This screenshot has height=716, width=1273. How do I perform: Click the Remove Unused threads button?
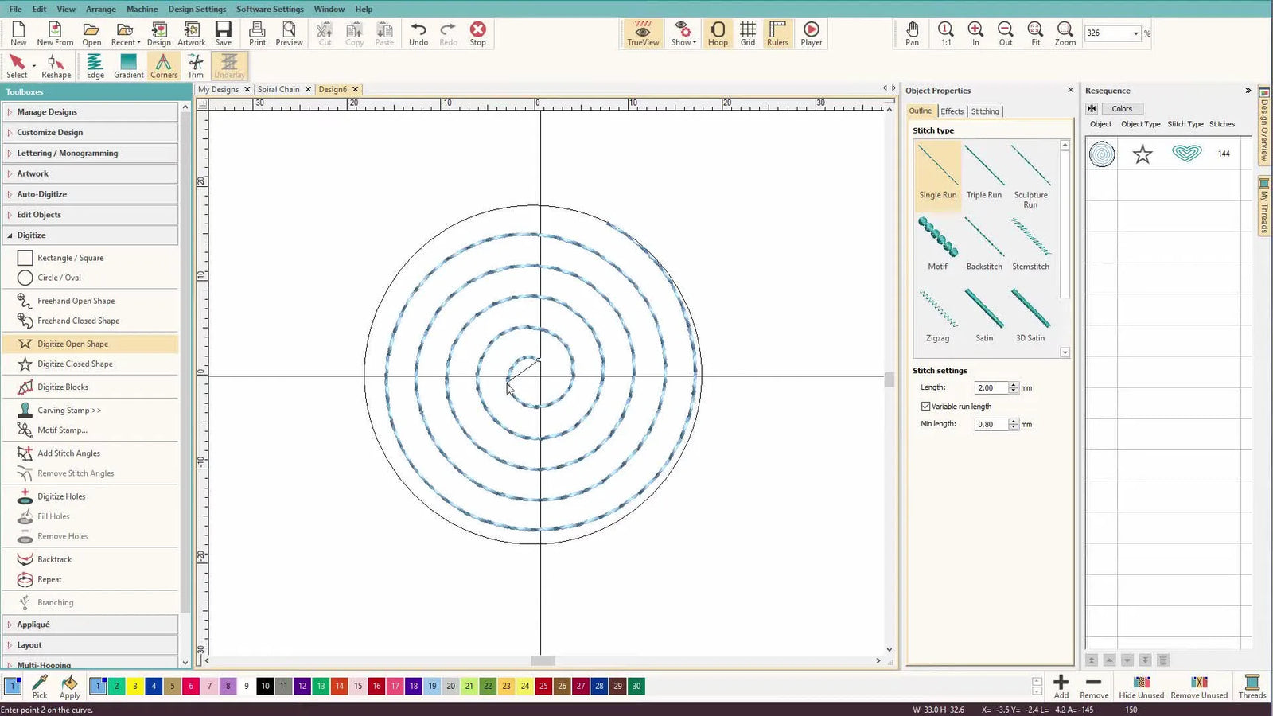pos(1199,687)
